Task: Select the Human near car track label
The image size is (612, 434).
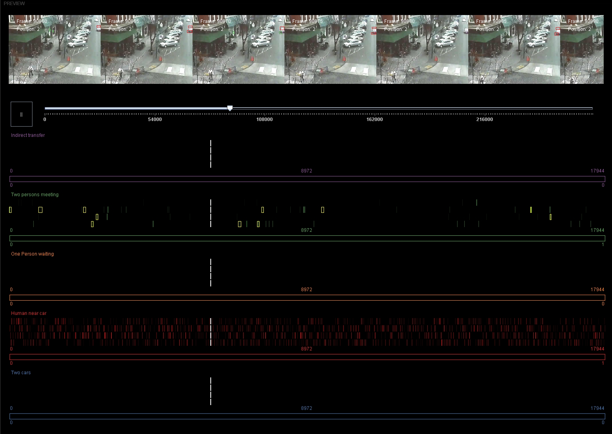Action: point(29,313)
